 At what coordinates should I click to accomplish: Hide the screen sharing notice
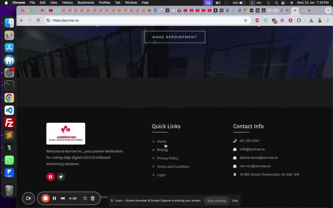click(235, 201)
